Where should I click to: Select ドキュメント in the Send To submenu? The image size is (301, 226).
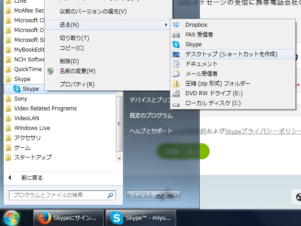[232, 64]
